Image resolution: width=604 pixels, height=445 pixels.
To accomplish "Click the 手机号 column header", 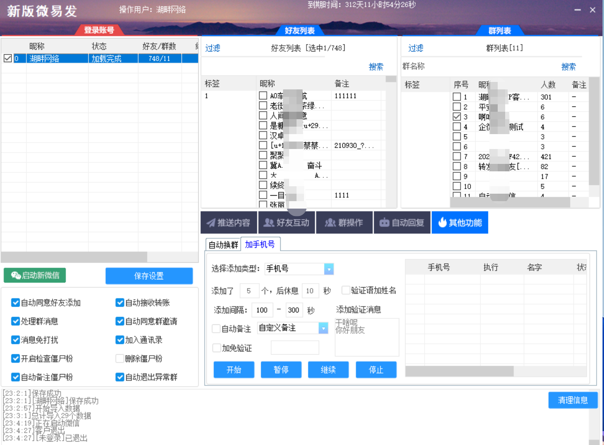I will tap(439, 267).
